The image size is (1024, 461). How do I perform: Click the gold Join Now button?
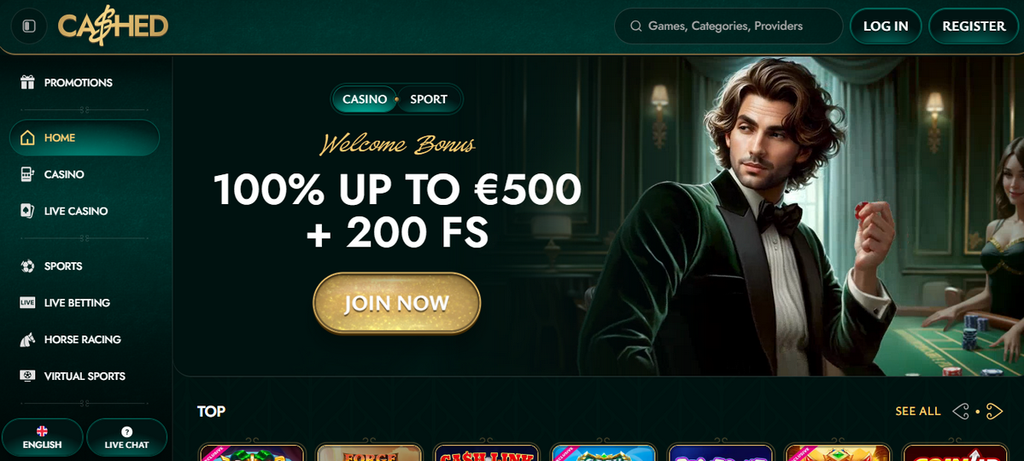[x=396, y=303]
